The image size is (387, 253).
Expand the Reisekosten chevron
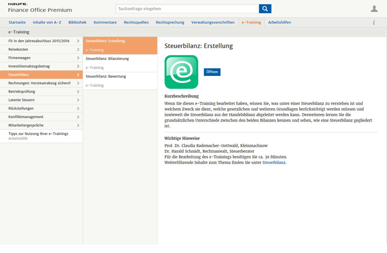click(78, 49)
